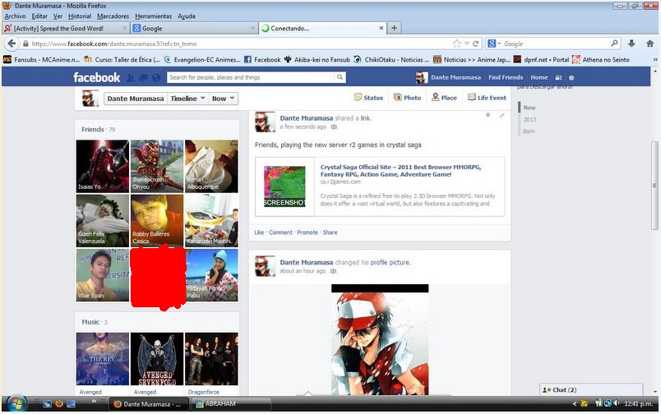Open the Timeline dropdown
Viewport: 661px width, 414px height.
pyautogui.click(x=187, y=99)
